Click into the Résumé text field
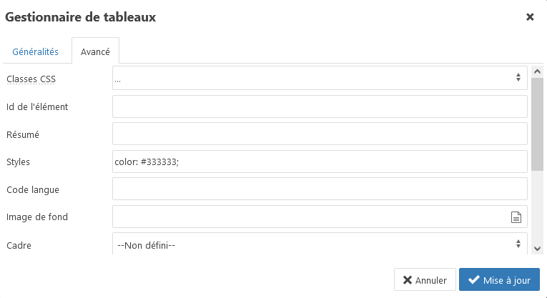 click(x=320, y=134)
